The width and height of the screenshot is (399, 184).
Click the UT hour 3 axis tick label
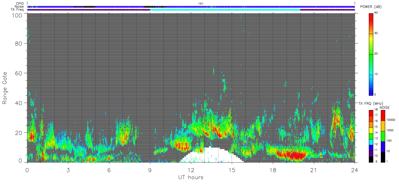pos(68,170)
